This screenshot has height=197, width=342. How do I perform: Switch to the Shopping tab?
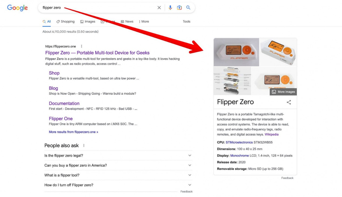[x=66, y=21]
